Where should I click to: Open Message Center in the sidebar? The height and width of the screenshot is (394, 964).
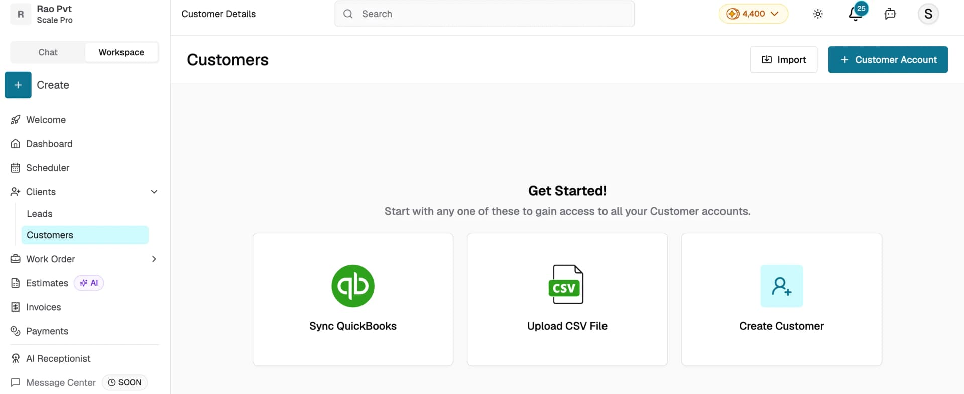pos(61,383)
